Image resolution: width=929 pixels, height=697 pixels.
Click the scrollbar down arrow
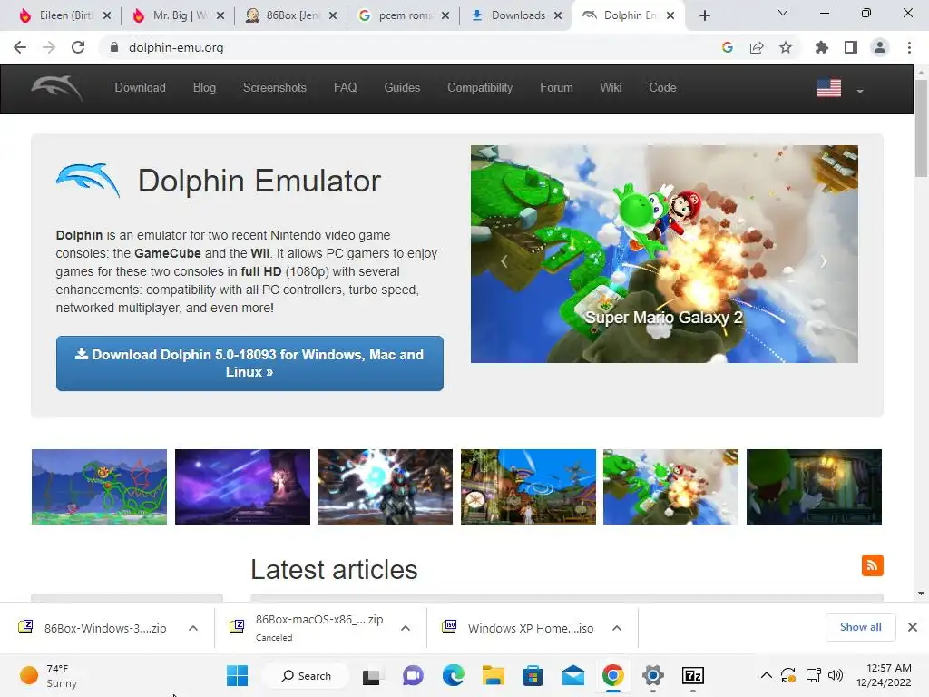tap(921, 594)
